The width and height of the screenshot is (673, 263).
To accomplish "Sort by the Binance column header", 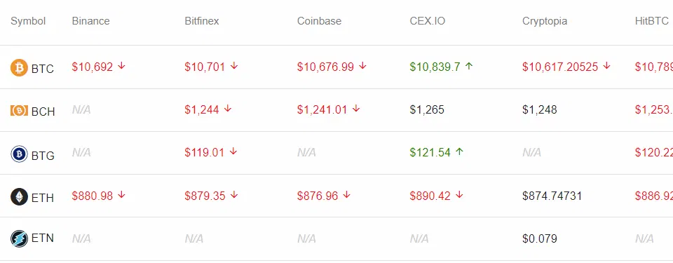I will point(90,21).
